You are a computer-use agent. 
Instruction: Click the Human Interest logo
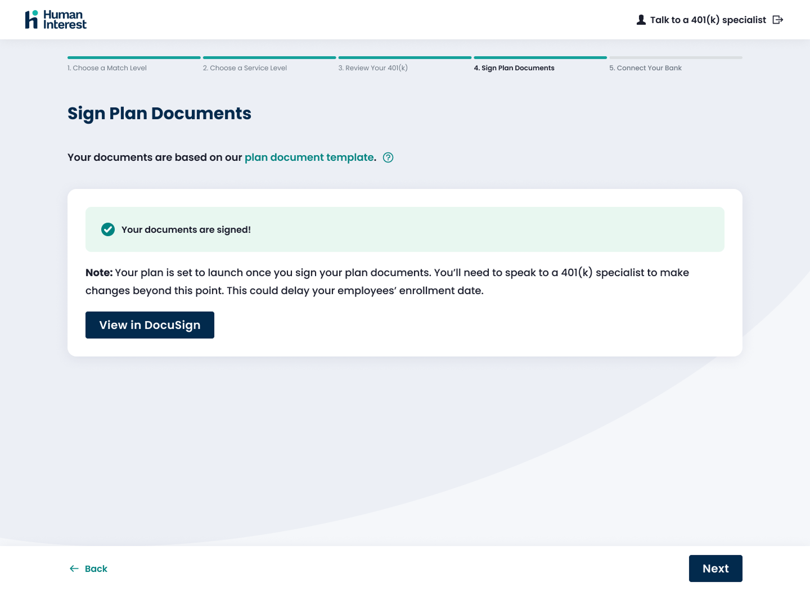coord(56,20)
